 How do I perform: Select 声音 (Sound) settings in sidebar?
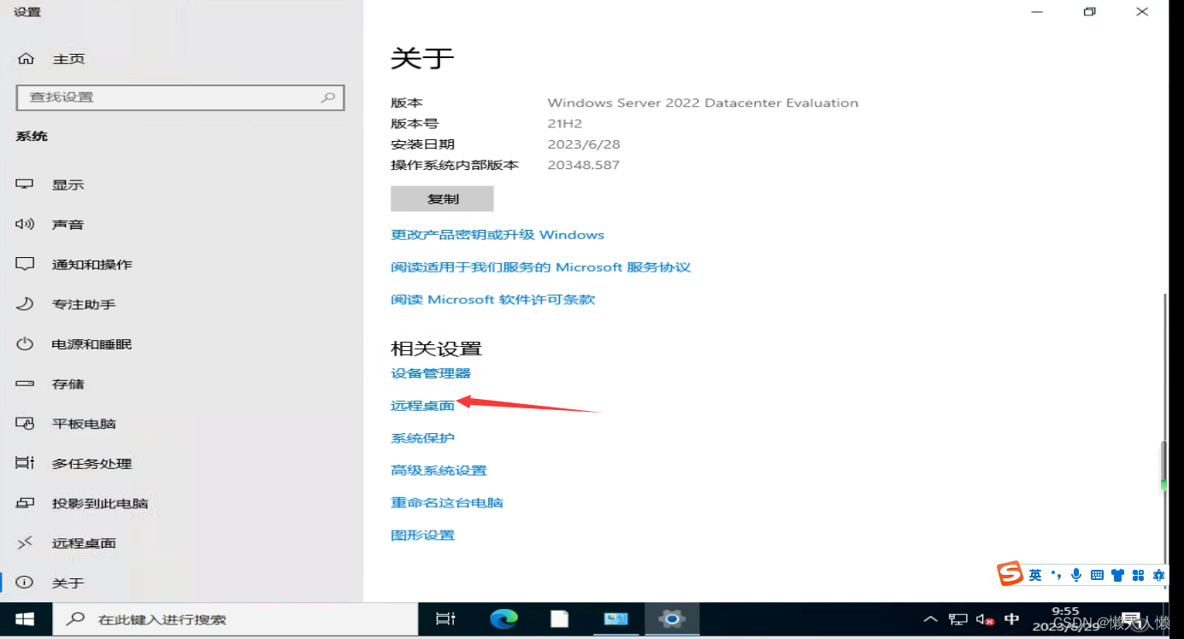click(68, 224)
